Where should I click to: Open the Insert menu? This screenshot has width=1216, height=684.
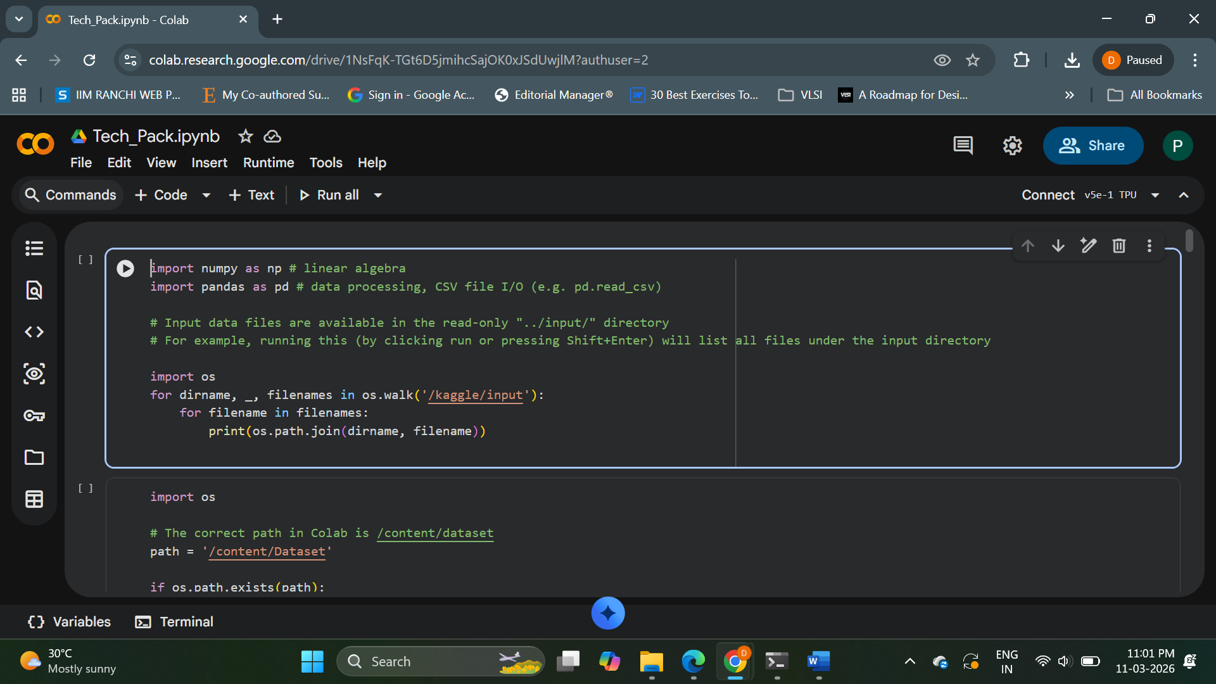click(209, 163)
